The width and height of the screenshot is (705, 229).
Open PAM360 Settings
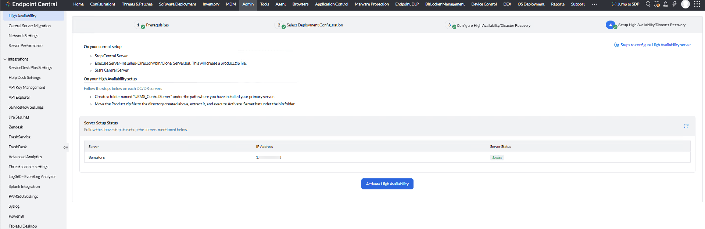tap(24, 196)
